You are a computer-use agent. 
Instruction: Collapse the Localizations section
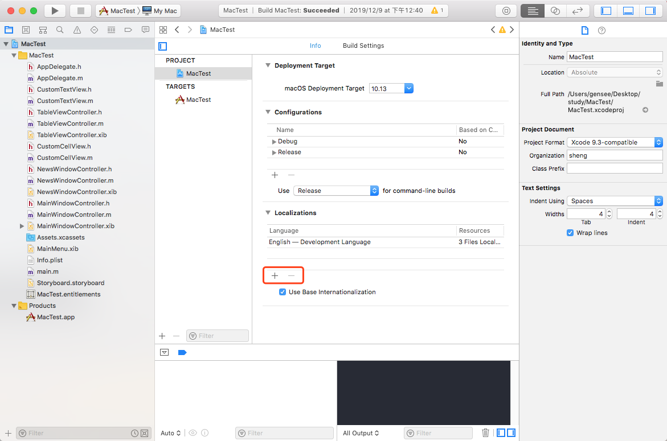[x=268, y=213]
